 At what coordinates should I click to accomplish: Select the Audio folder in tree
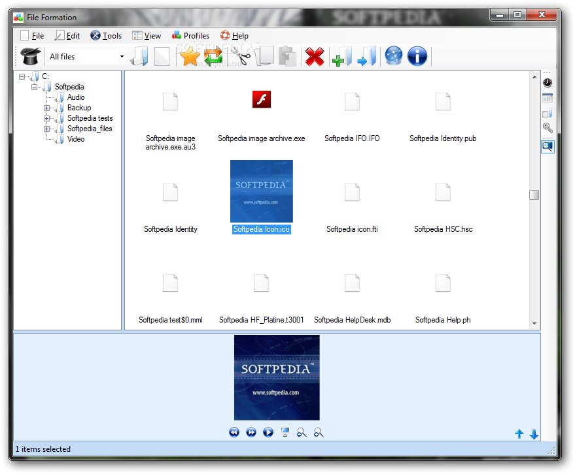76,97
